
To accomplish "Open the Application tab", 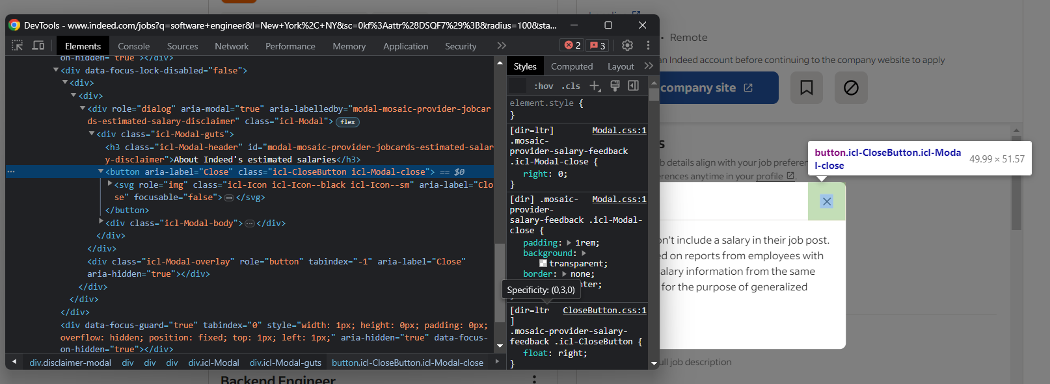I will point(406,46).
